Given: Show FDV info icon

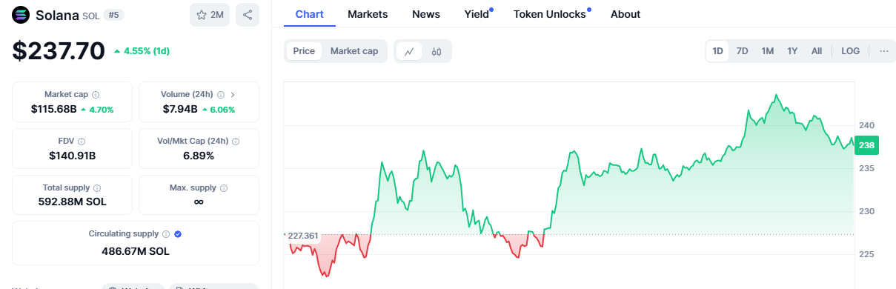Looking at the screenshot, I should [x=82, y=142].
